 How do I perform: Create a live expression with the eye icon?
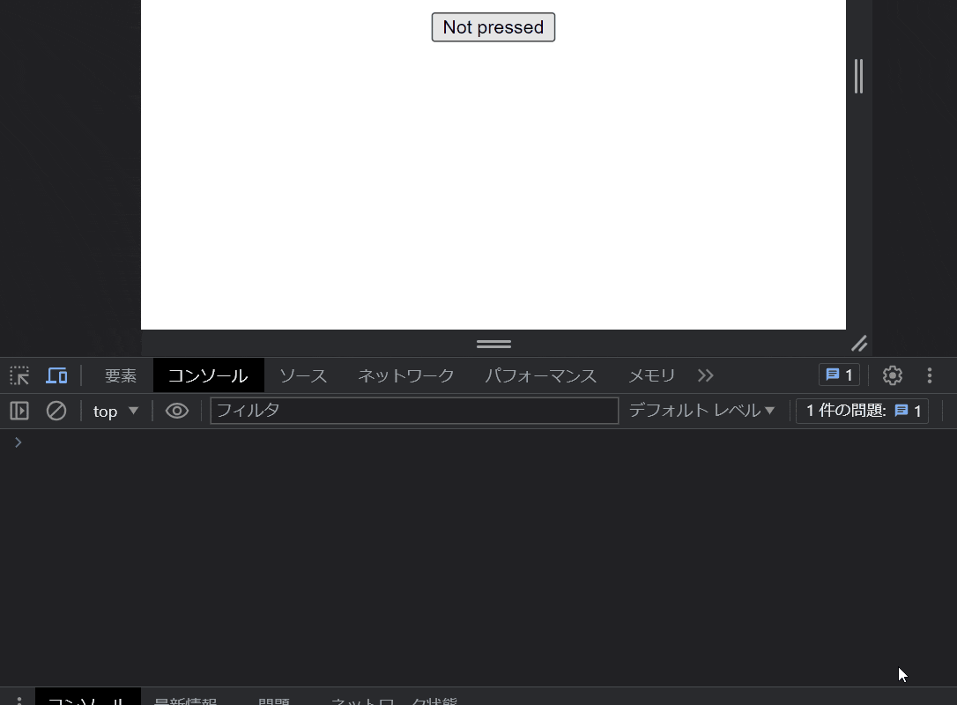(x=176, y=410)
